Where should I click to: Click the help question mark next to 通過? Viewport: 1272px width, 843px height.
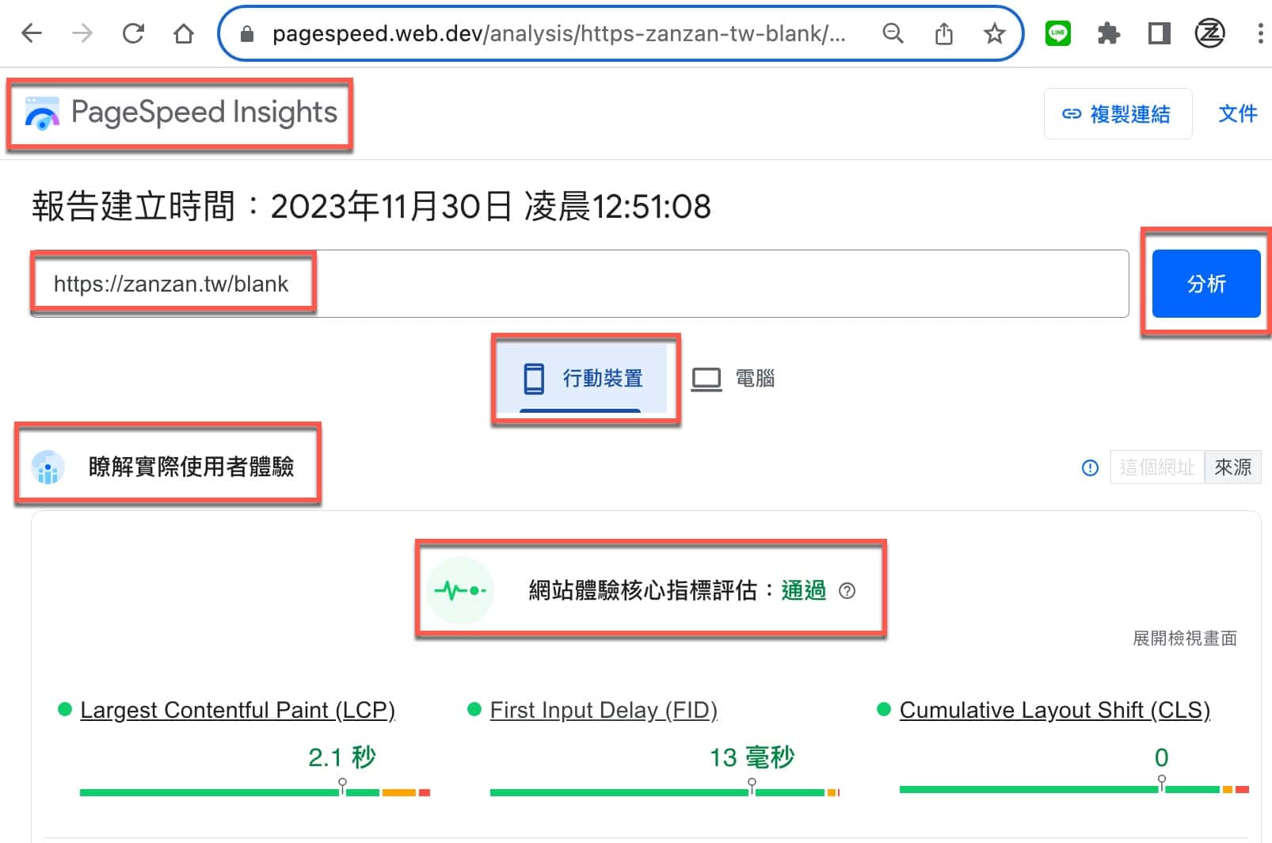(x=847, y=590)
